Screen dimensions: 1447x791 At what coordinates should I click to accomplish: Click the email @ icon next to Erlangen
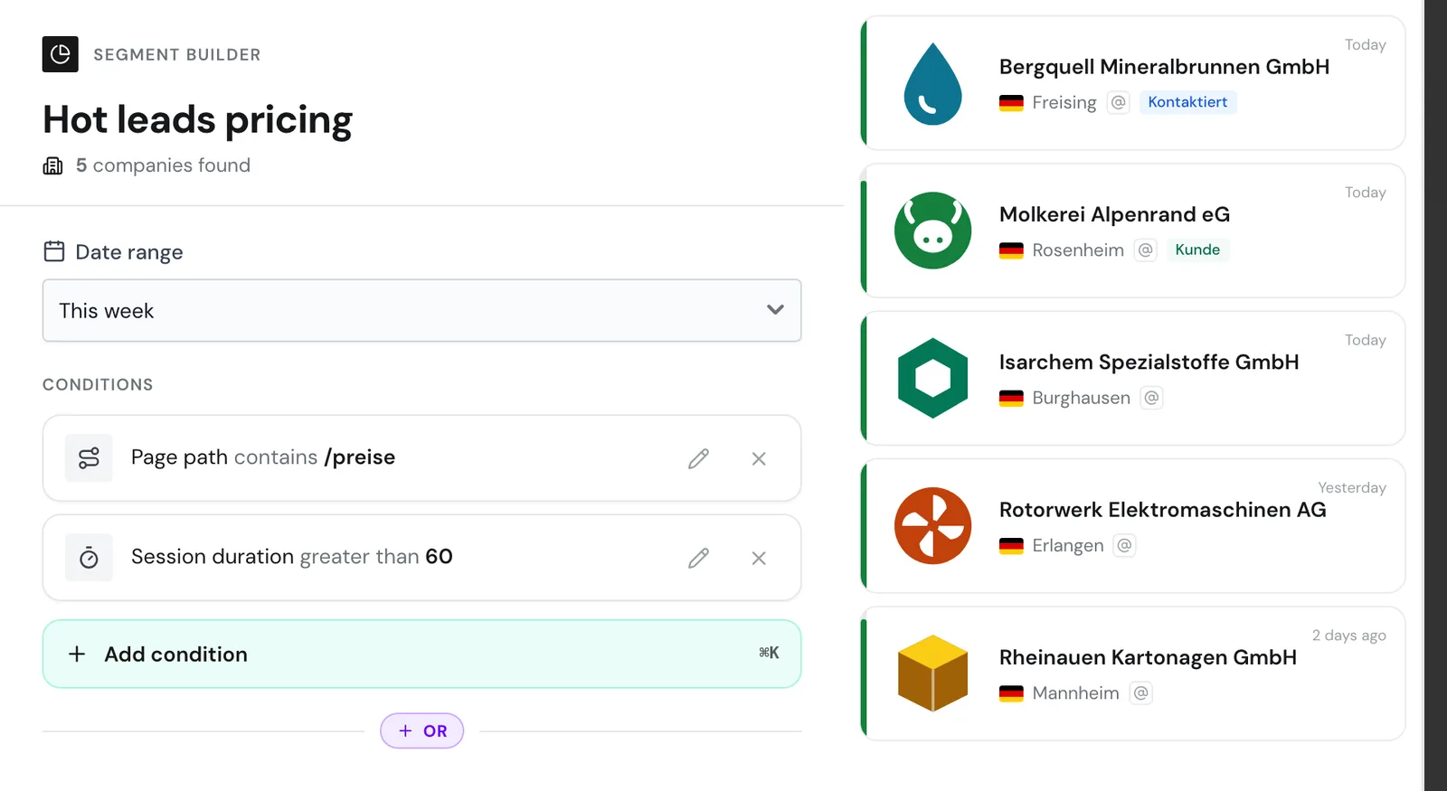[x=1124, y=544]
